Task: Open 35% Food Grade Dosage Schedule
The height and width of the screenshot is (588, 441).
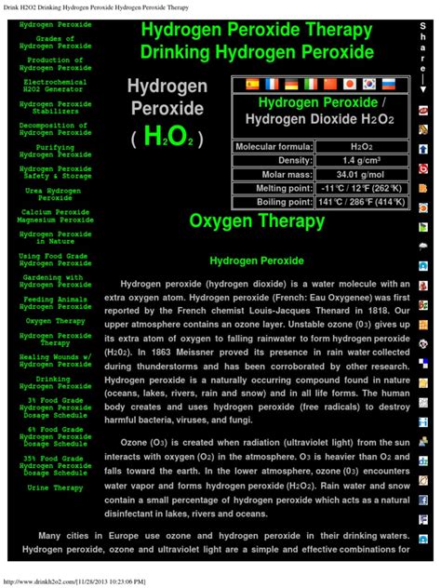Action: (x=56, y=466)
